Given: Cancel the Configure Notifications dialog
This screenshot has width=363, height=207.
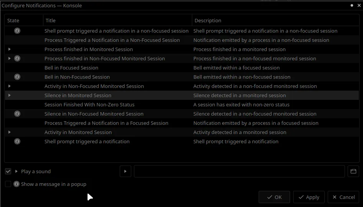Looking at the screenshot, I should click(x=343, y=197).
